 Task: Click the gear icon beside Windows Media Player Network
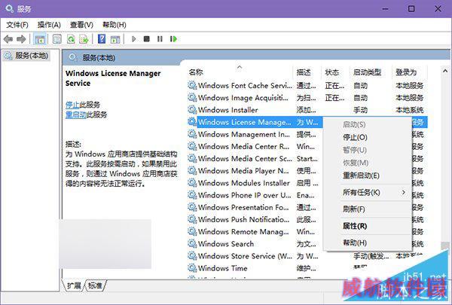[x=192, y=171]
